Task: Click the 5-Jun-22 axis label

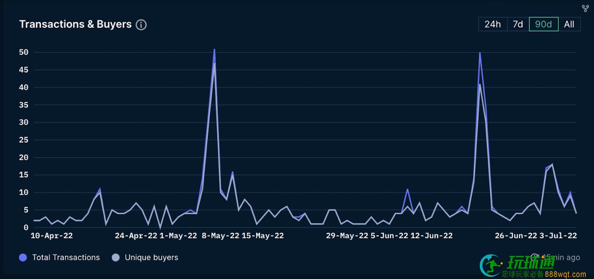Action: click(389, 235)
